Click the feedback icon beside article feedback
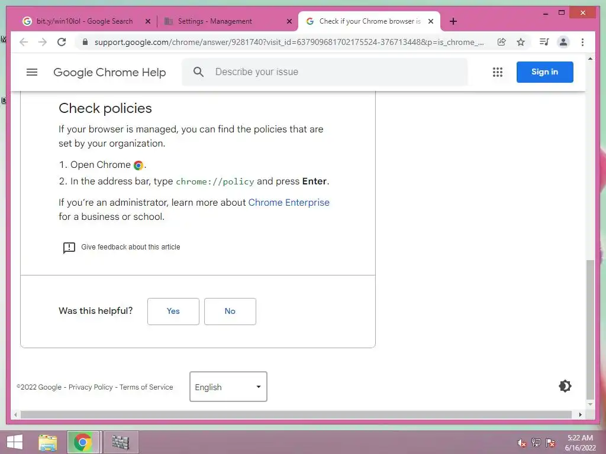Image resolution: width=606 pixels, height=454 pixels. 69,248
